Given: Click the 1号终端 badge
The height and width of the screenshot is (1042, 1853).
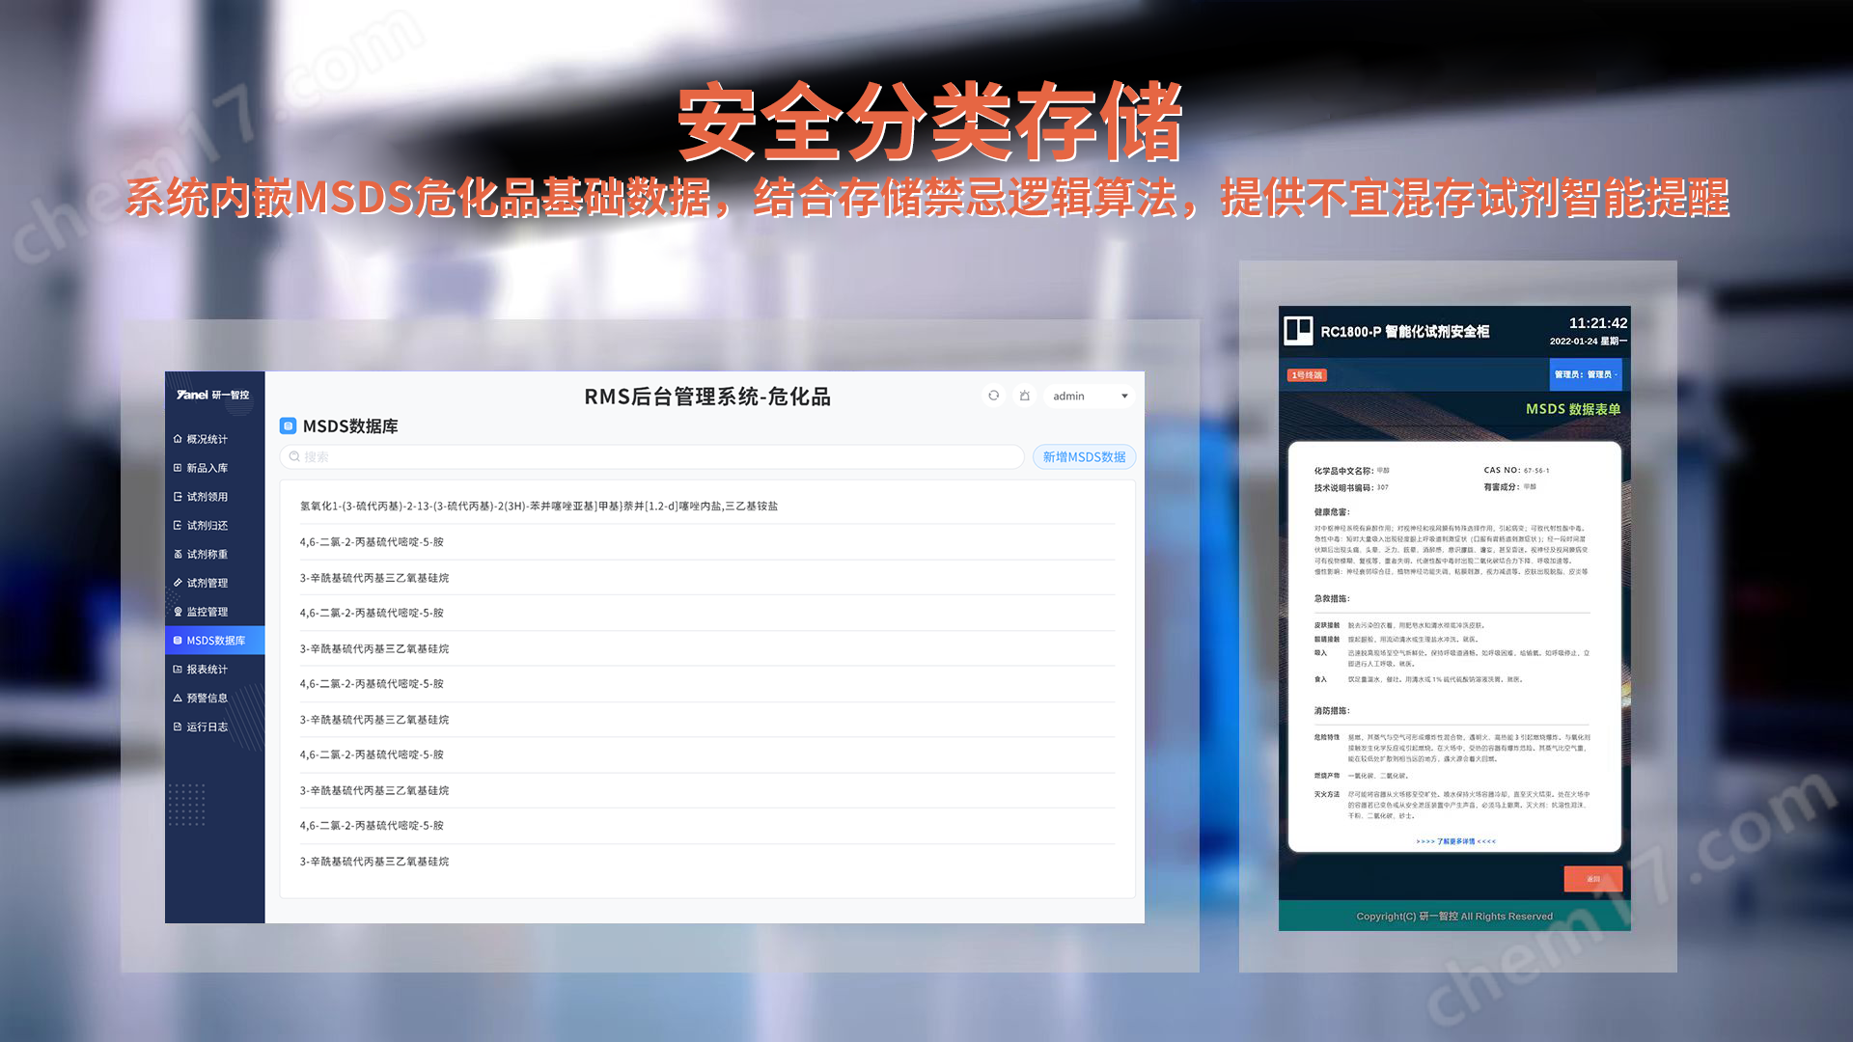Looking at the screenshot, I should tap(1307, 375).
